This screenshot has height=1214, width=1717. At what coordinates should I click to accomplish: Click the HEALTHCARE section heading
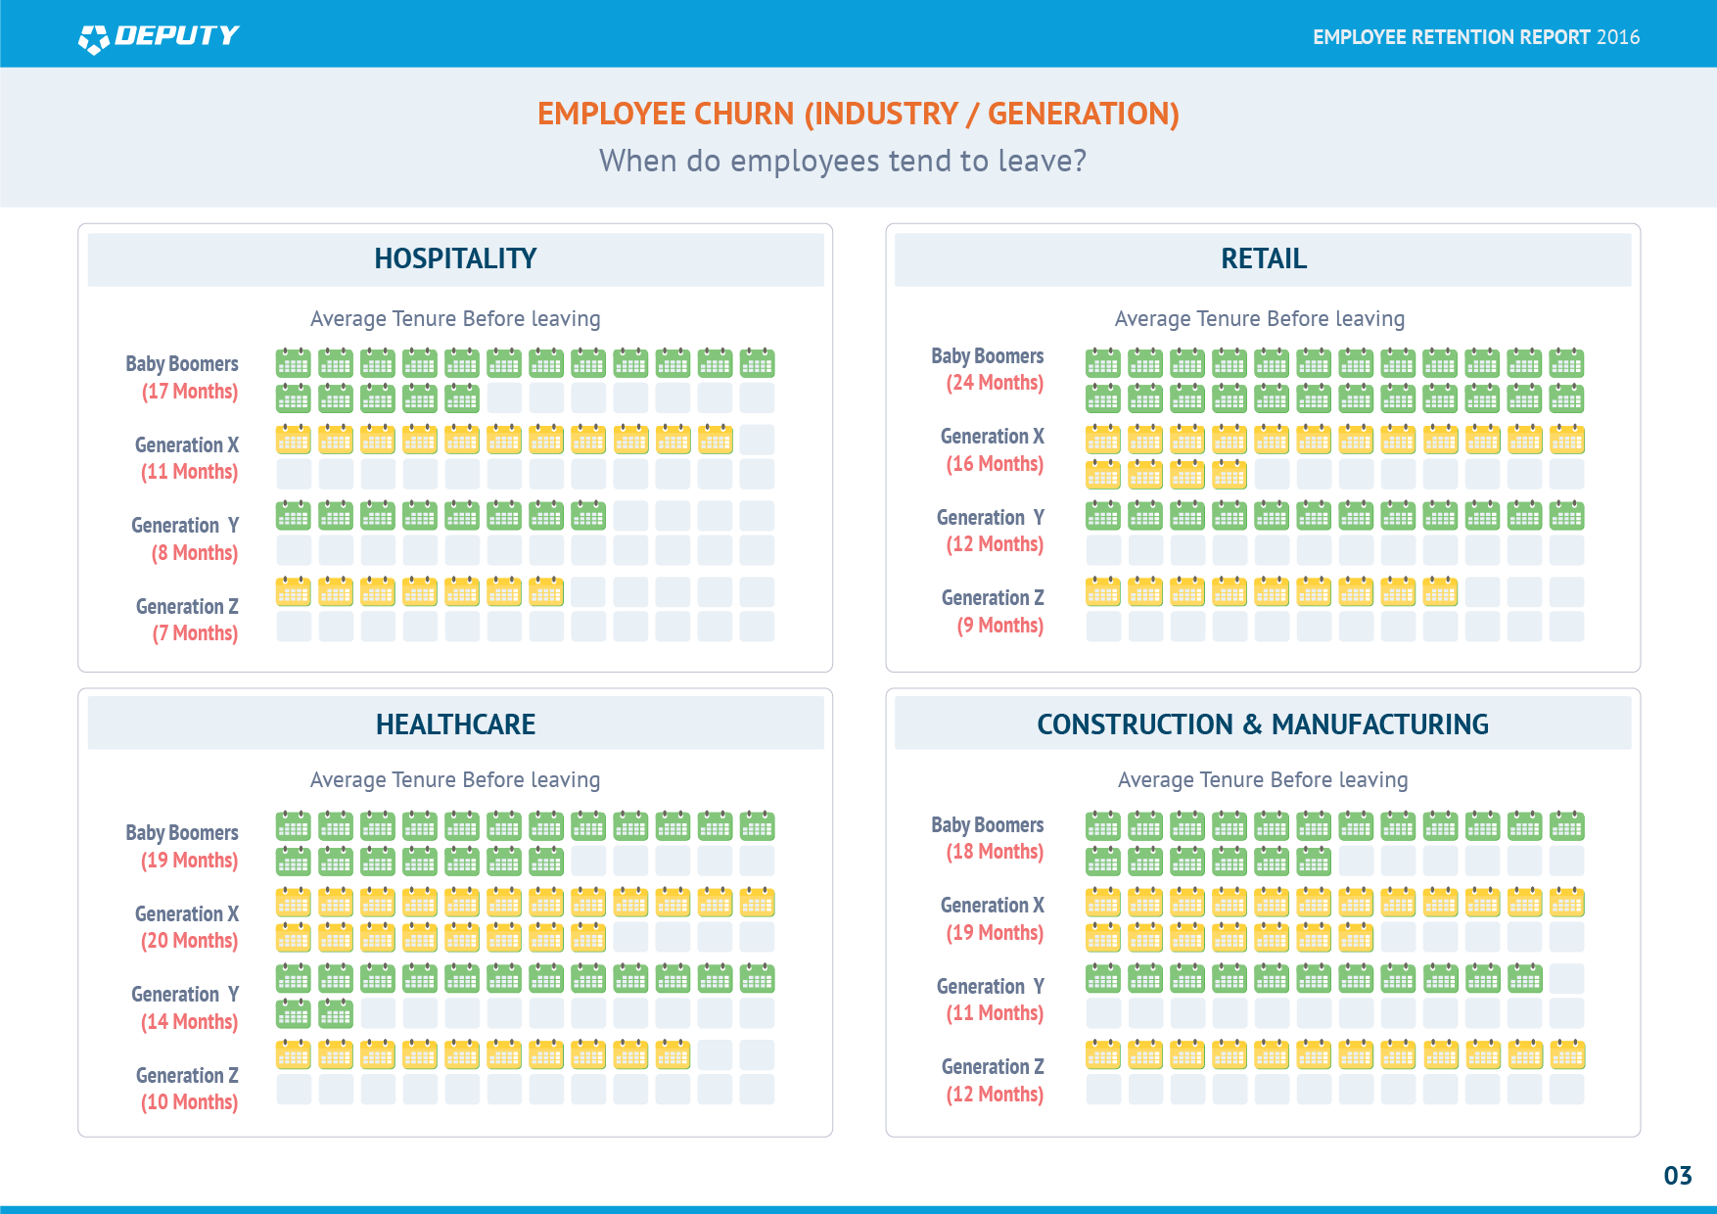click(x=455, y=724)
